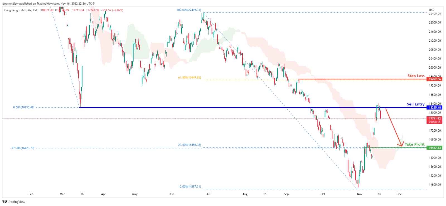446x206 pixels.
Task: Select the red Stop Loss horizontal line
Action: (362, 79)
